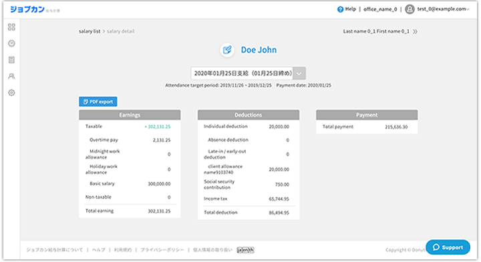Viewport: 481px width, 262px height.
Task: Click the Help link in header
Action: pyautogui.click(x=350, y=9)
